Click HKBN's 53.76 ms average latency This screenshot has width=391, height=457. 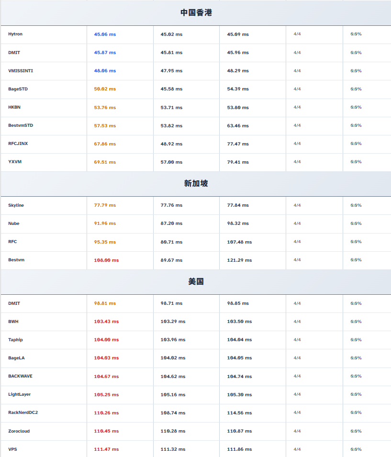tap(105, 108)
